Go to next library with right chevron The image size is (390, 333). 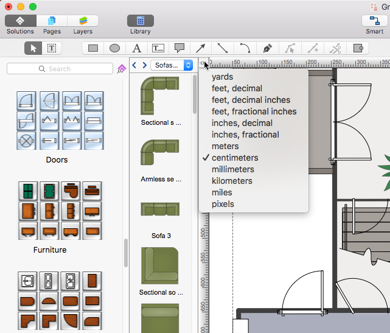click(144, 65)
